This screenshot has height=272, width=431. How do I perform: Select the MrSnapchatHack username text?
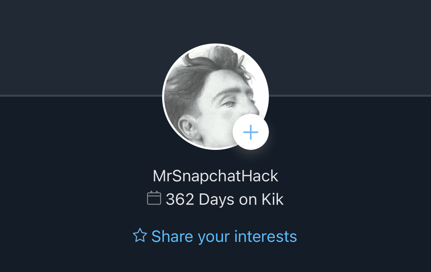(x=215, y=176)
